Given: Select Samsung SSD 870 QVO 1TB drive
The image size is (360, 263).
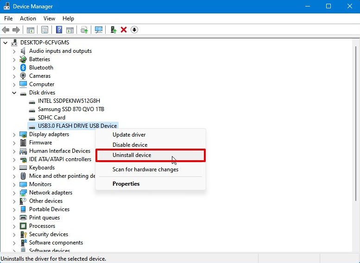Looking at the screenshot, I should pos(71,109).
